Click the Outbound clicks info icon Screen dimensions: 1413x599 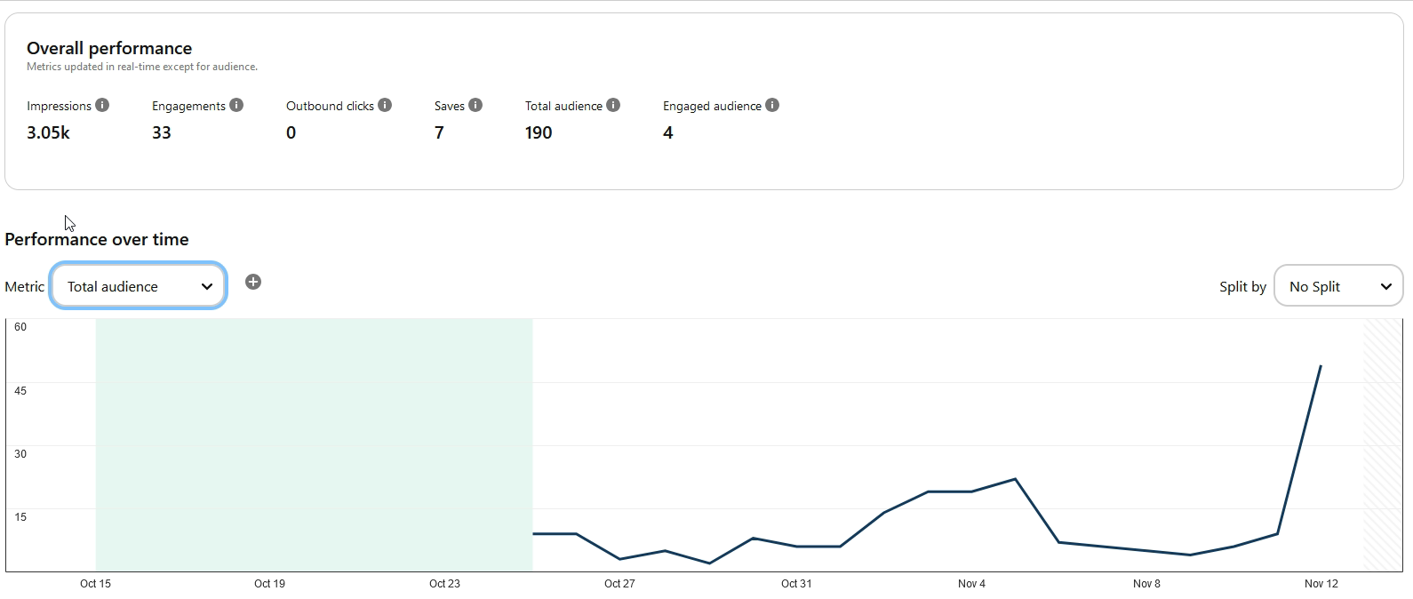point(385,105)
